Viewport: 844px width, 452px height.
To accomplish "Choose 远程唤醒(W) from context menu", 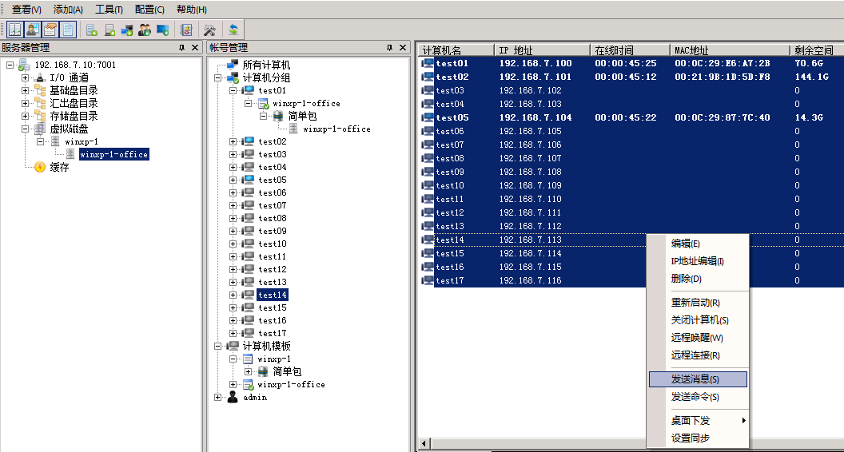I will pyautogui.click(x=698, y=338).
